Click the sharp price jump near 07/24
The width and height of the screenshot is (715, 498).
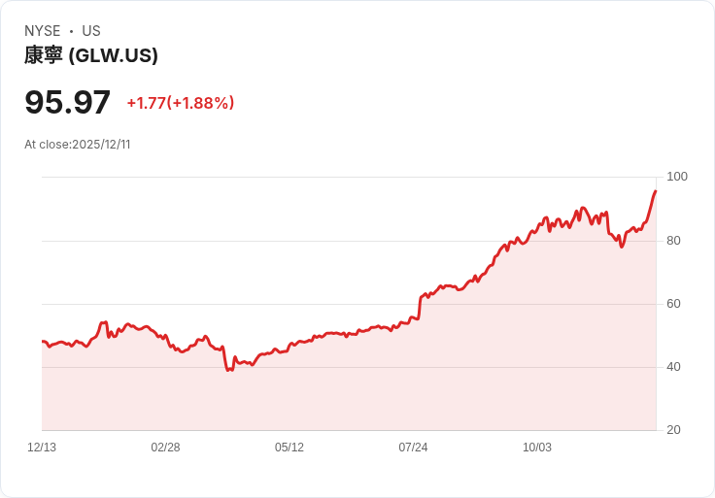click(x=420, y=308)
